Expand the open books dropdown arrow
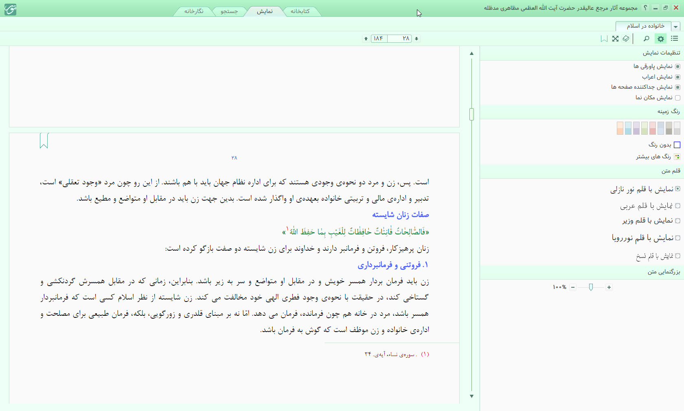This screenshot has height=411, width=684. point(676,27)
